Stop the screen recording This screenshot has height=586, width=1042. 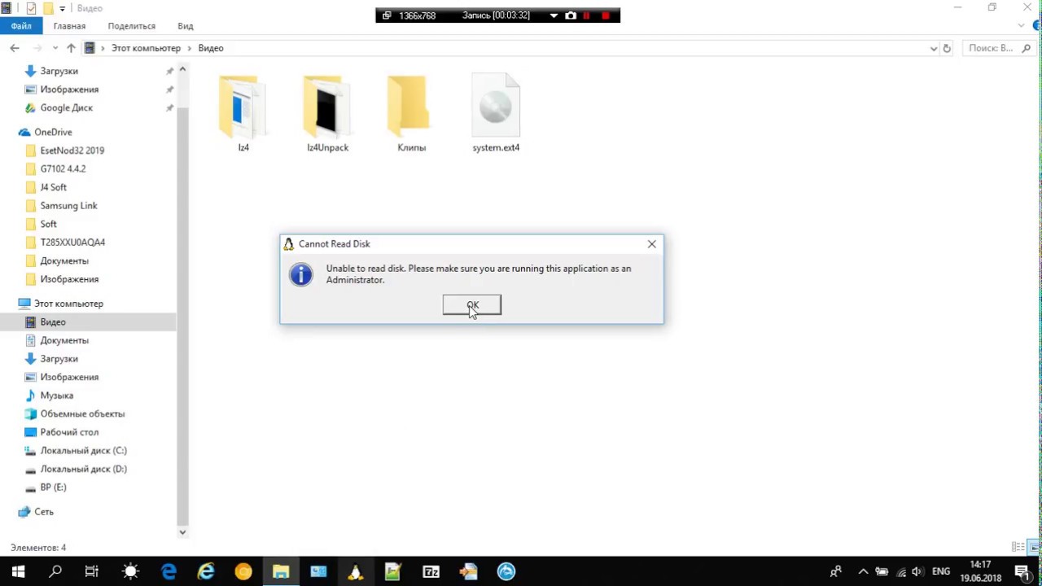pyautogui.click(x=606, y=15)
